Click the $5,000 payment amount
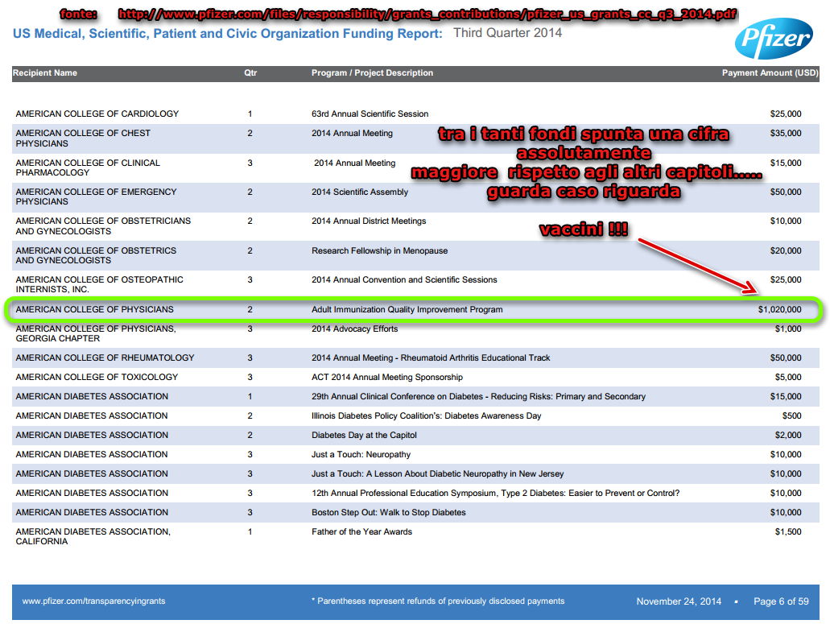The width and height of the screenshot is (830, 624). pyautogui.click(x=788, y=378)
